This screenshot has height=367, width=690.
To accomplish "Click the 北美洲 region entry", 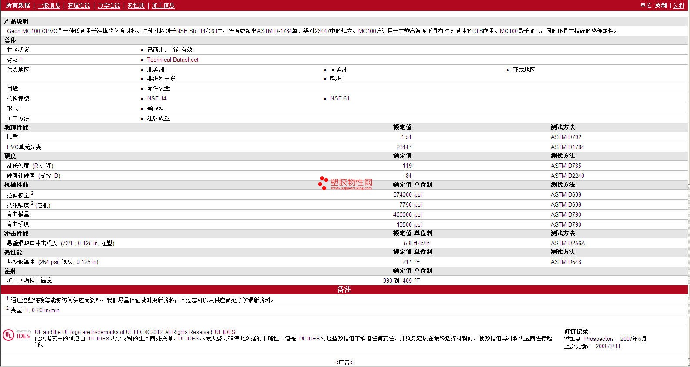I will (156, 70).
